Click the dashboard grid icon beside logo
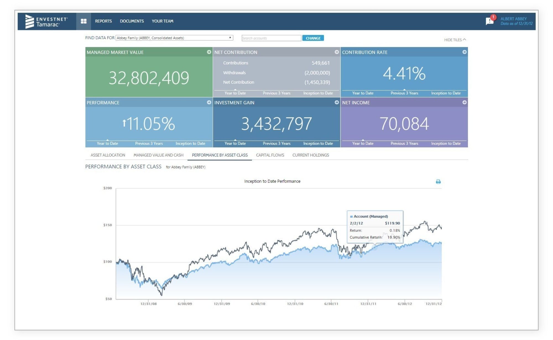Image resolution: width=553 pixels, height=340 pixels. (84, 21)
